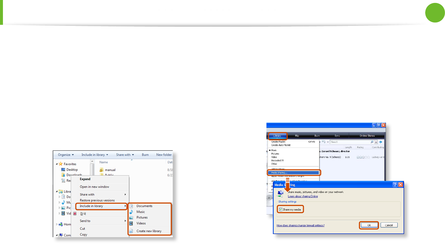The image size is (445, 246).
Task: Switch to the Rip tab
Action: (x=297, y=136)
